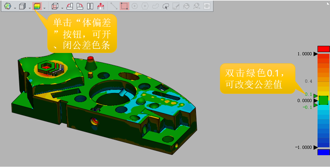330x167 pixels.
Task: Click the gray solid body display icon
Action: pos(22,6)
